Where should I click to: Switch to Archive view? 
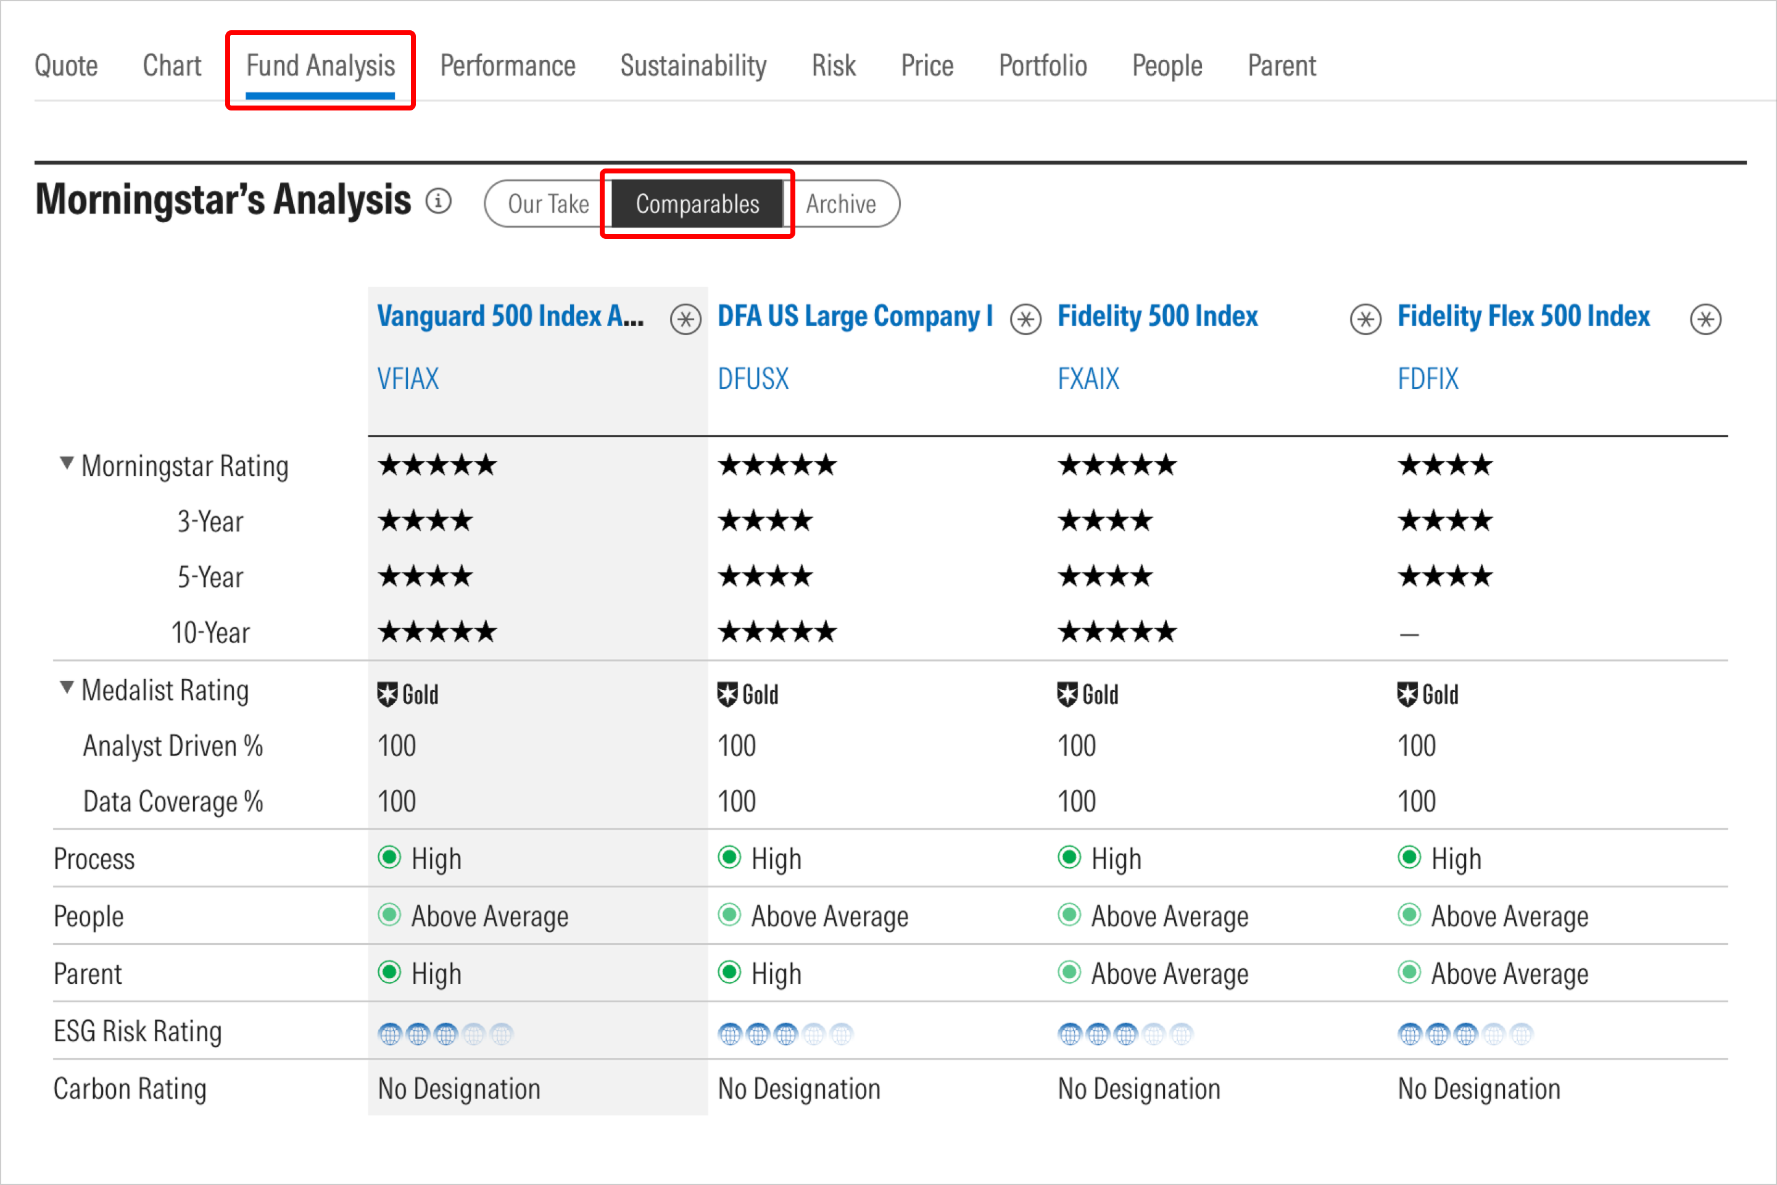pos(840,204)
